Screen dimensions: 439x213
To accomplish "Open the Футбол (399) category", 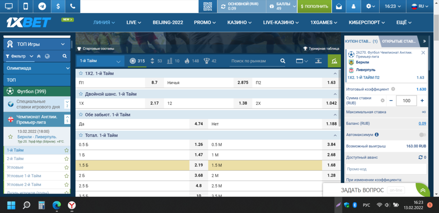I will 37,91.
